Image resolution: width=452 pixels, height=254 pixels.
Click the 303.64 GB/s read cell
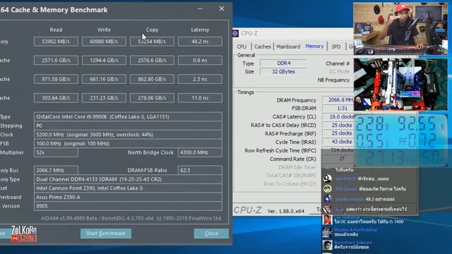click(56, 98)
